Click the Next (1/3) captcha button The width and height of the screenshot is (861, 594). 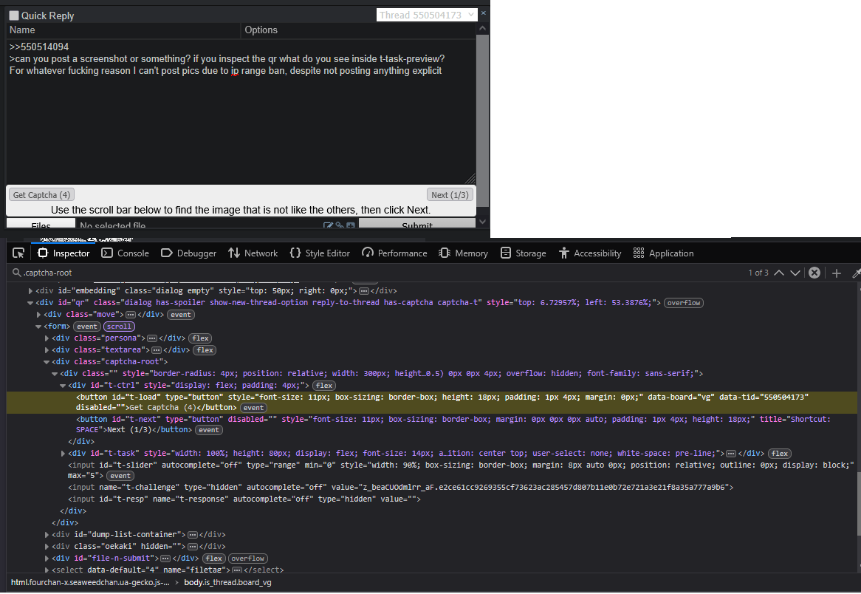coord(450,194)
